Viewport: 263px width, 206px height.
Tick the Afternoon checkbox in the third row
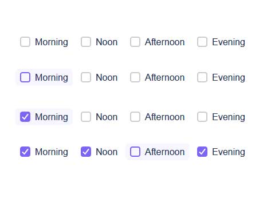click(x=135, y=117)
